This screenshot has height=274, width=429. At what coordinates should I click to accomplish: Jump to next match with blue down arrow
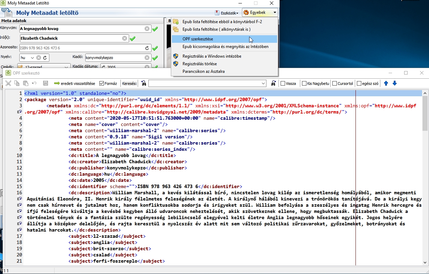point(394,83)
